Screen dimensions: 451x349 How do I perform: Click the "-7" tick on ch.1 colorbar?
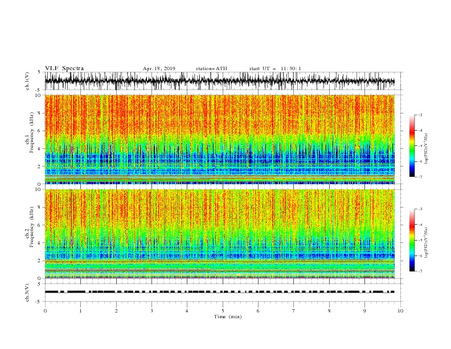420,177
